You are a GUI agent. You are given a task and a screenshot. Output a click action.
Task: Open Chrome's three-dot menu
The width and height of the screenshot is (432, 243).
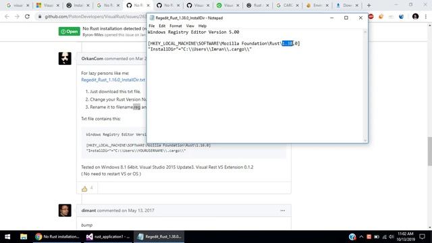tap(426, 16)
